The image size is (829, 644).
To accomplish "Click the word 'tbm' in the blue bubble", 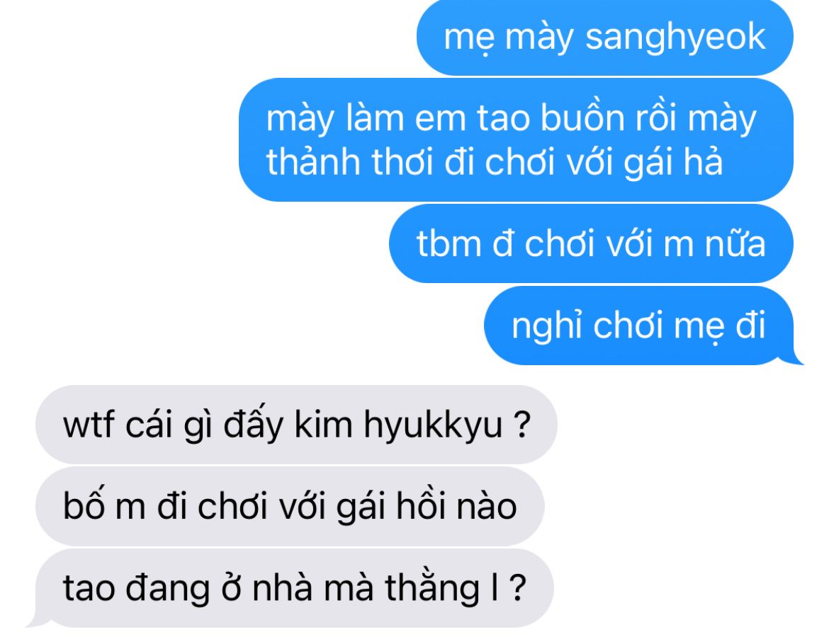I will click(x=449, y=244).
